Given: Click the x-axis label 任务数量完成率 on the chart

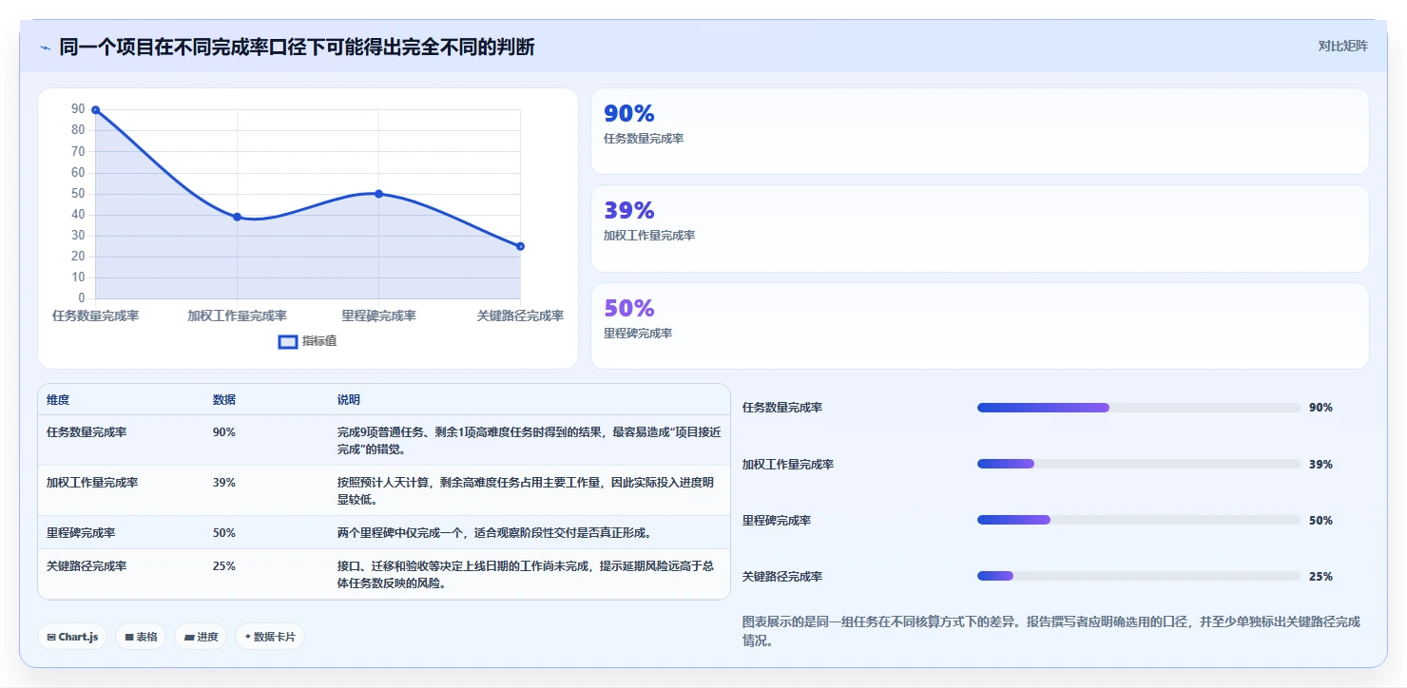Looking at the screenshot, I should 96,315.
